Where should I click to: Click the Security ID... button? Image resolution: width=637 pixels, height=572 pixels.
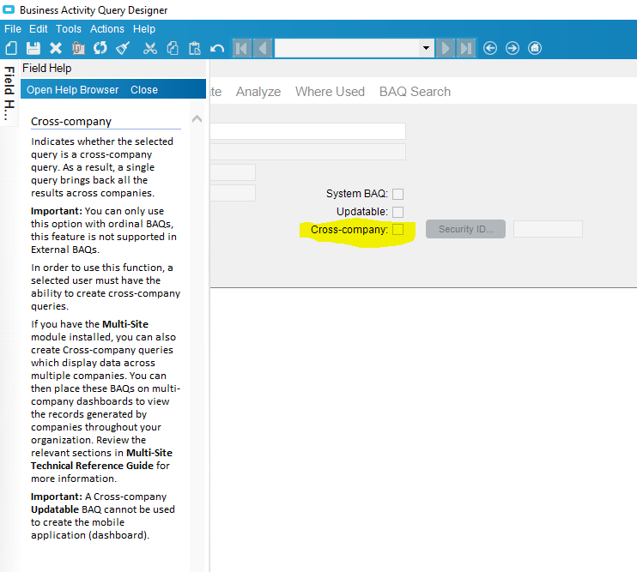tap(465, 229)
